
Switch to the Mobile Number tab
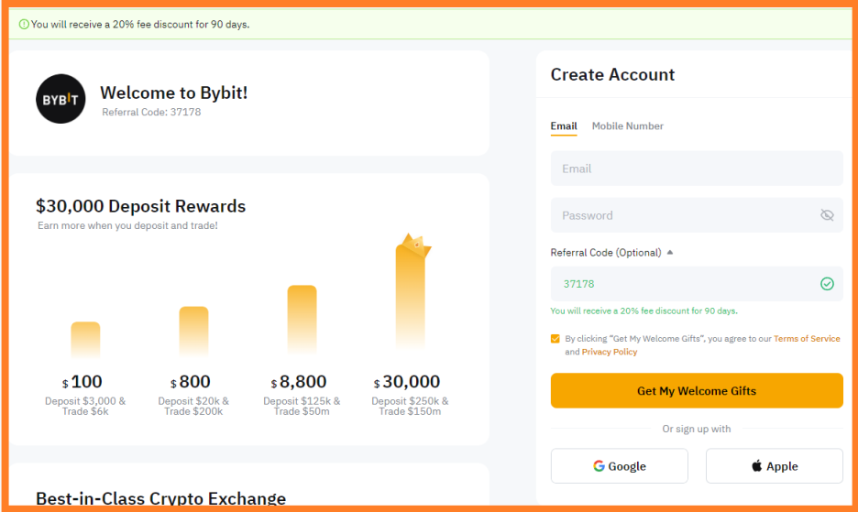tap(628, 125)
